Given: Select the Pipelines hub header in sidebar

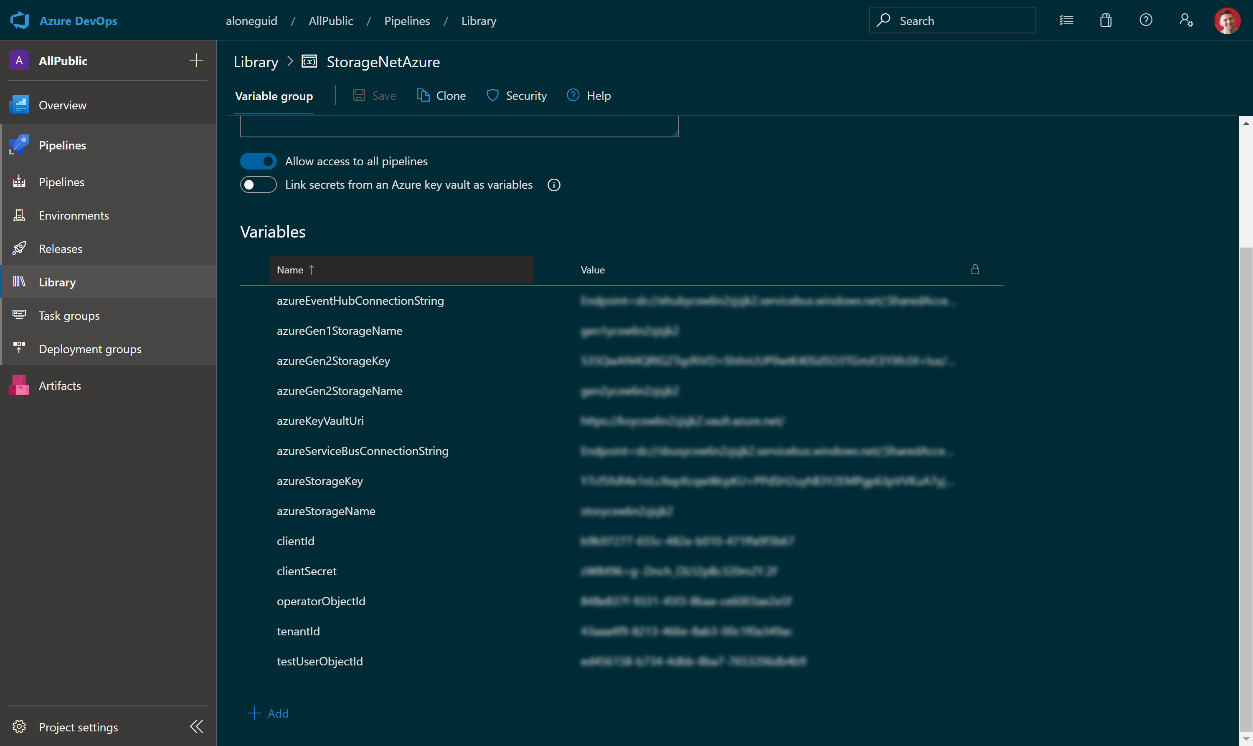Looking at the screenshot, I should pyautogui.click(x=108, y=145).
